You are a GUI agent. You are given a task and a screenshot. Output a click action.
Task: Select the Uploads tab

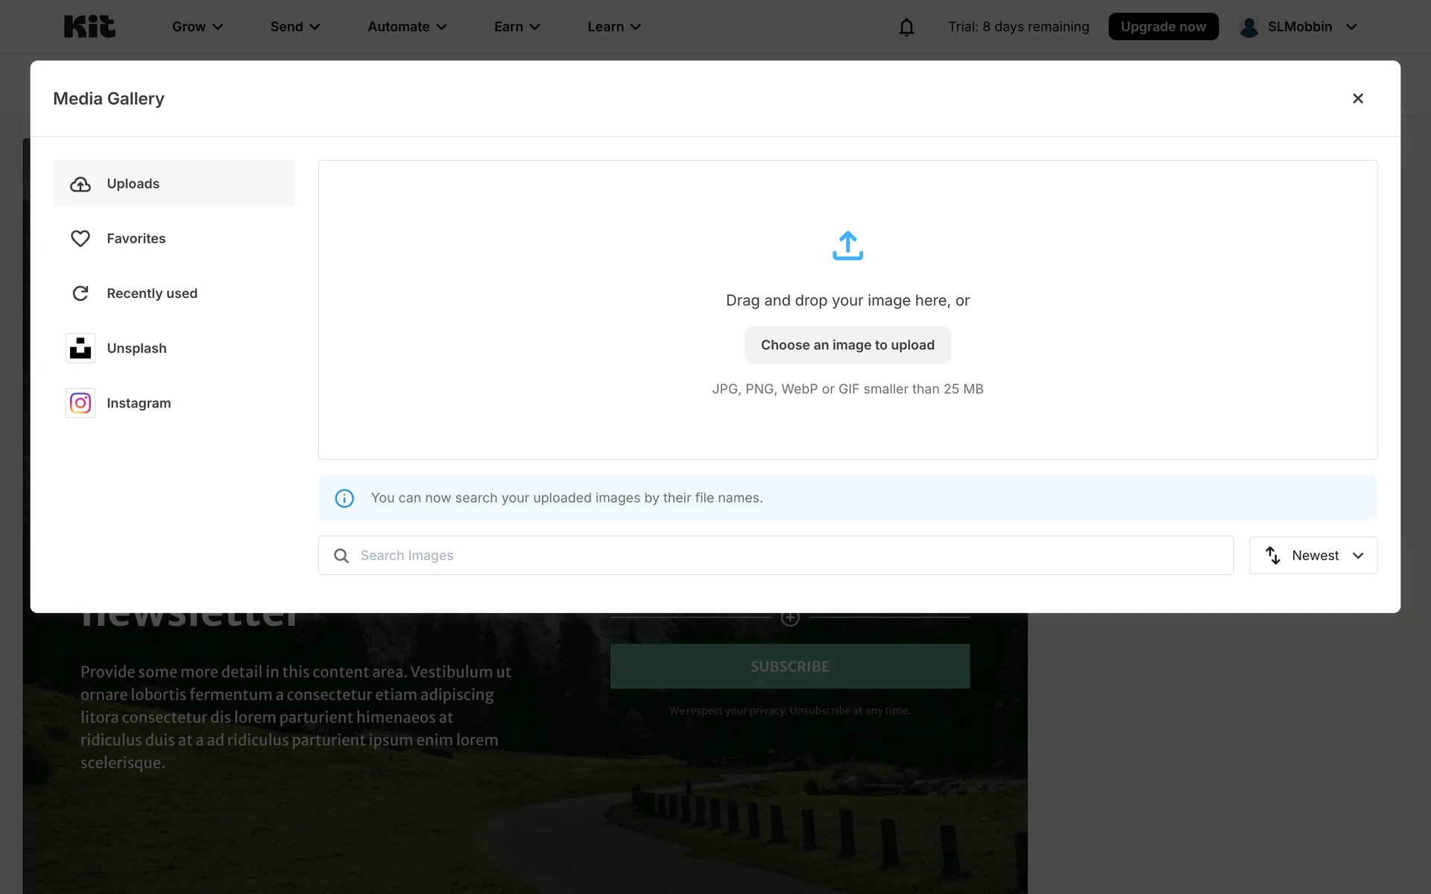[174, 184]
